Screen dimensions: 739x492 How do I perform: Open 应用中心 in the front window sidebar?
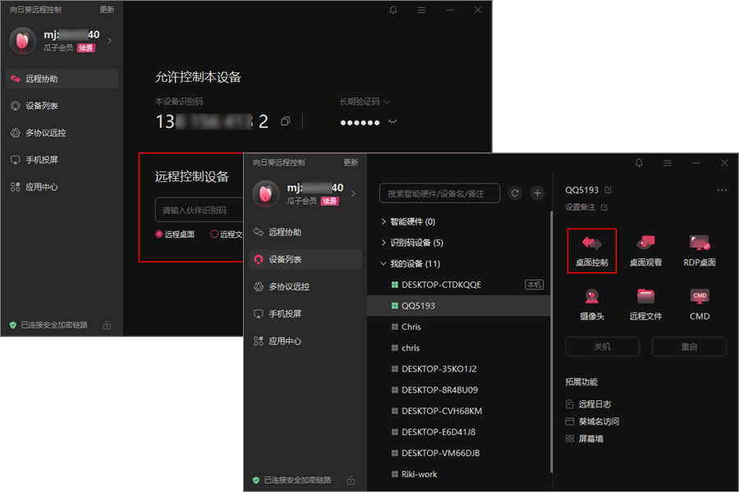point(305,341)
